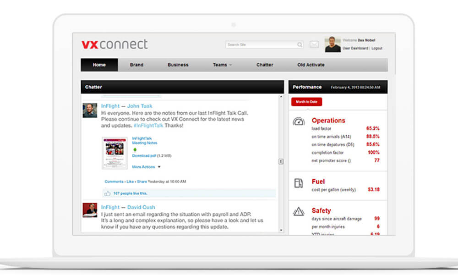Image resolution: width=458 pixels, height=275 pixels.
Task: Click net promoter score value 77
Action: [x=377, y=160]
